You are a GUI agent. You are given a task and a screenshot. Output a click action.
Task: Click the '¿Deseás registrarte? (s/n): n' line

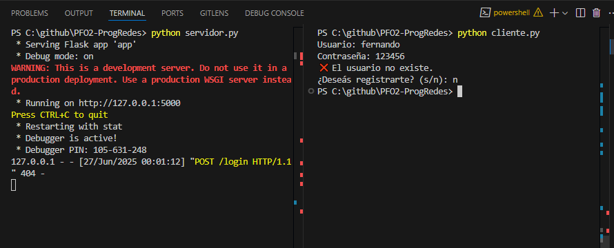pos(387,80)
